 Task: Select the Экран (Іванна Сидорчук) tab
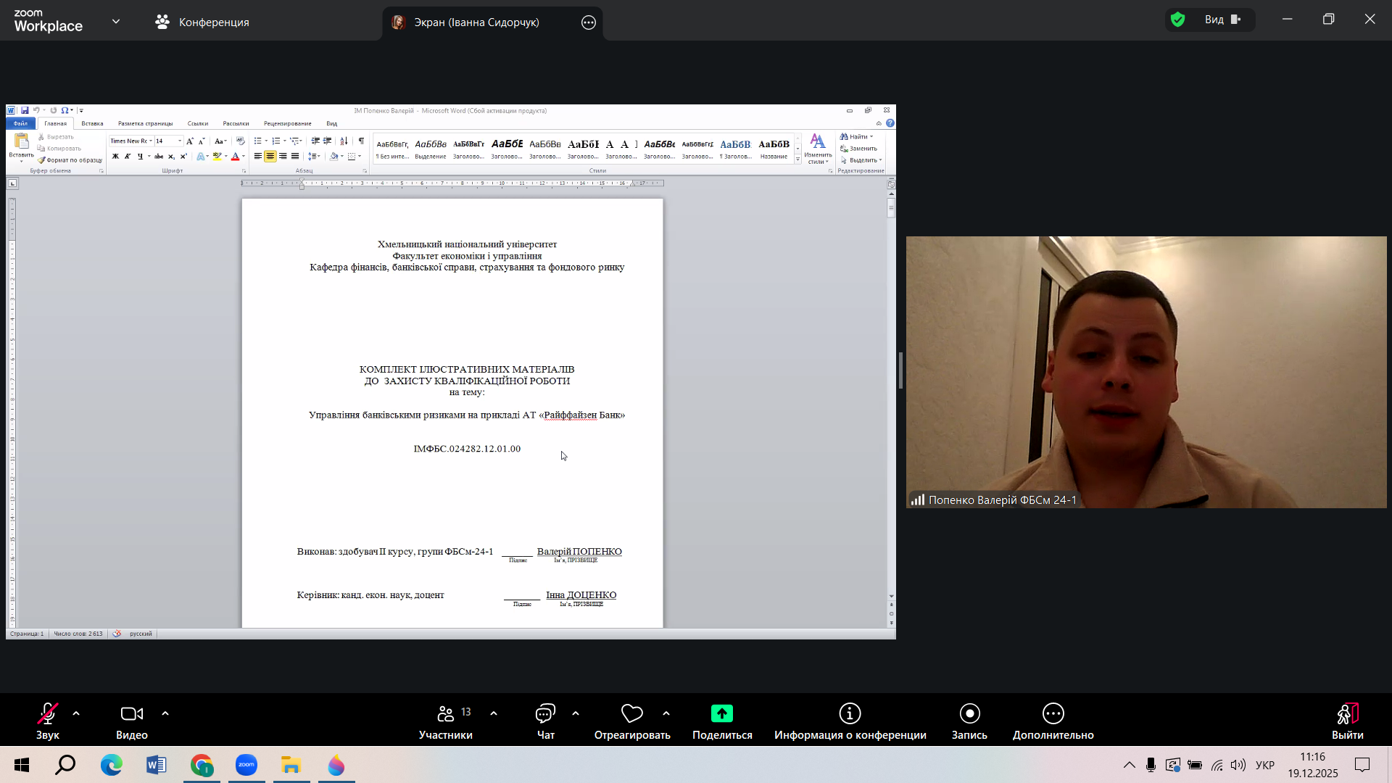point(476,22)
